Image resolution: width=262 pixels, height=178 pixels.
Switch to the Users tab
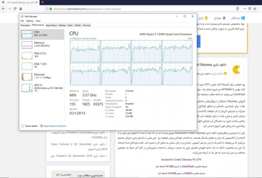70,25
